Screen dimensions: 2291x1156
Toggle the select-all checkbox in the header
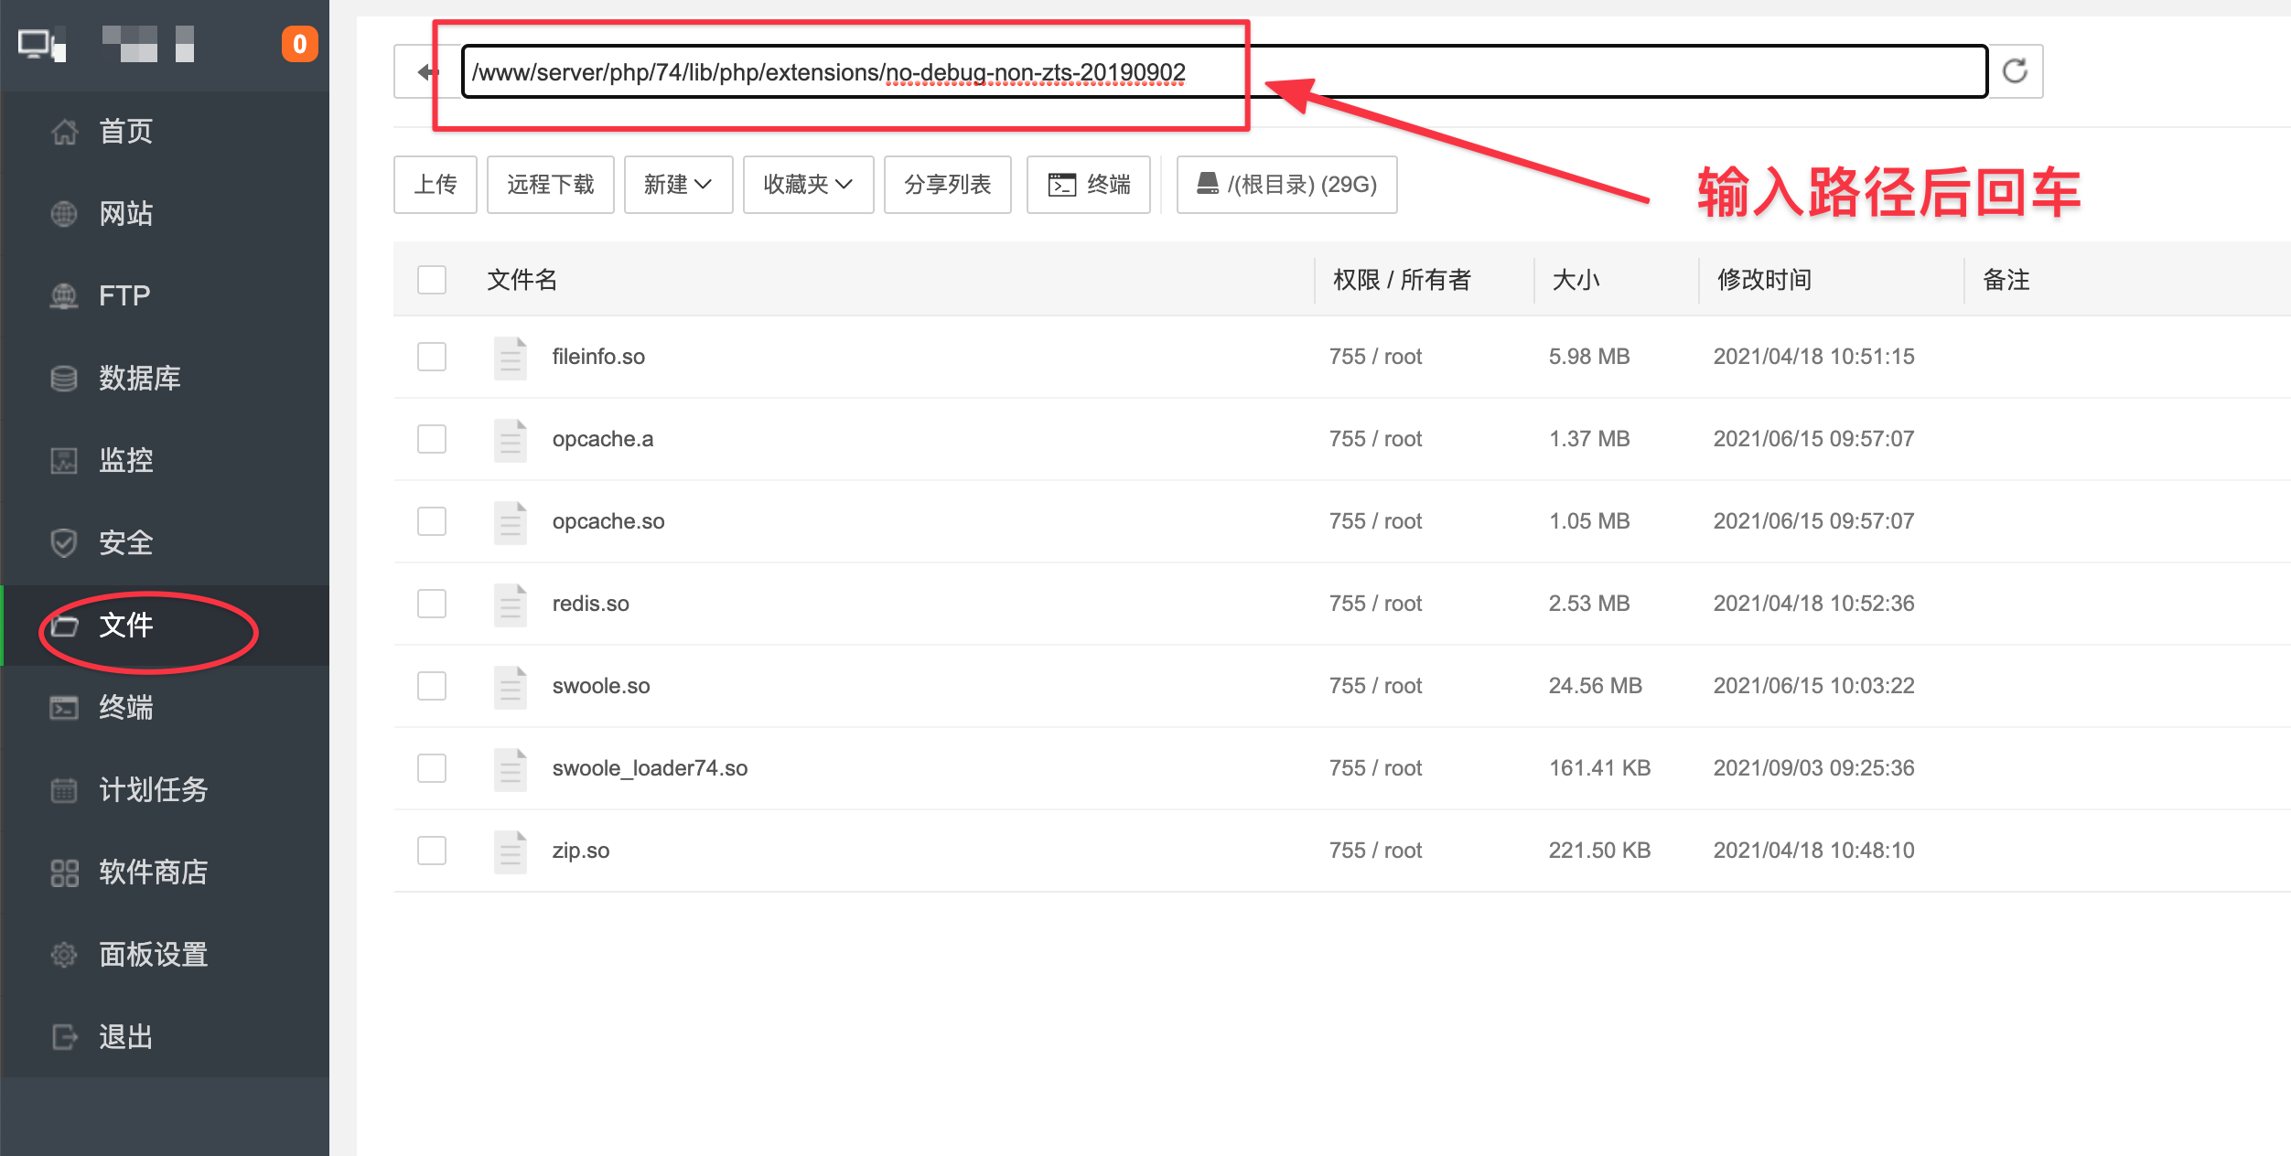point(432,280)
